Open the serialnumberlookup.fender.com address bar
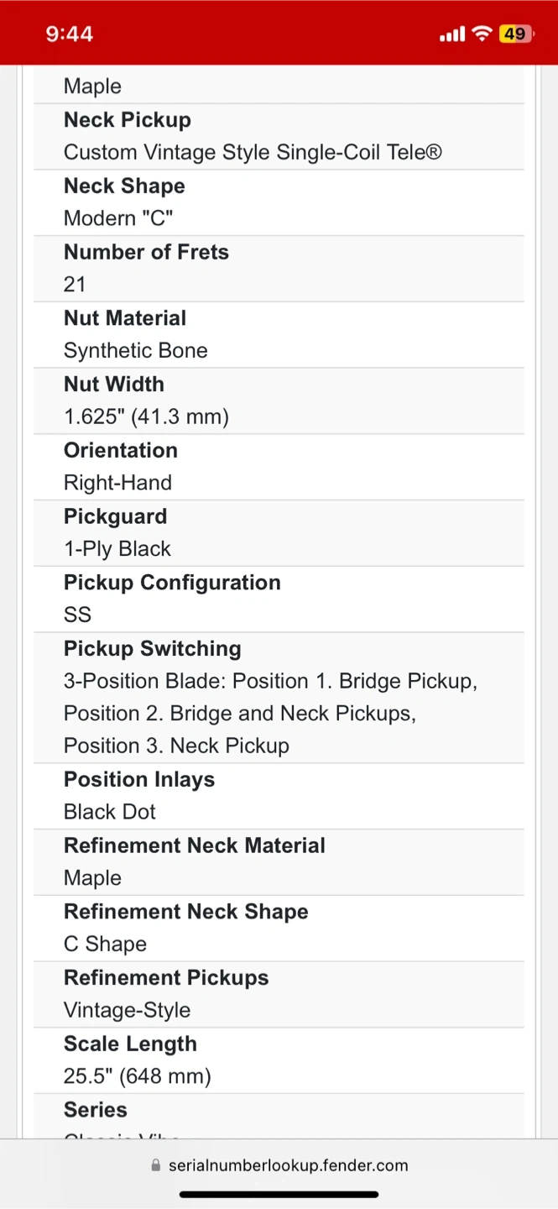This screenshot has height=1209, width=558. click(288, 1165)
